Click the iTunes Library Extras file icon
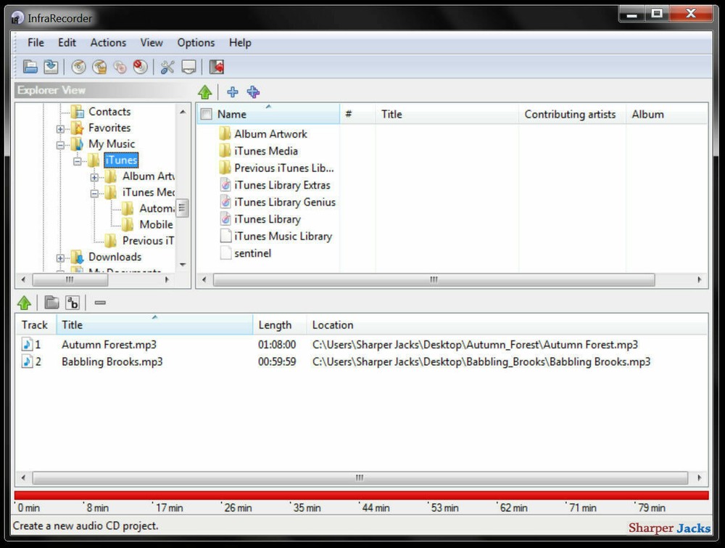Viewport: 725px width, 548px height. click(225, 185)
